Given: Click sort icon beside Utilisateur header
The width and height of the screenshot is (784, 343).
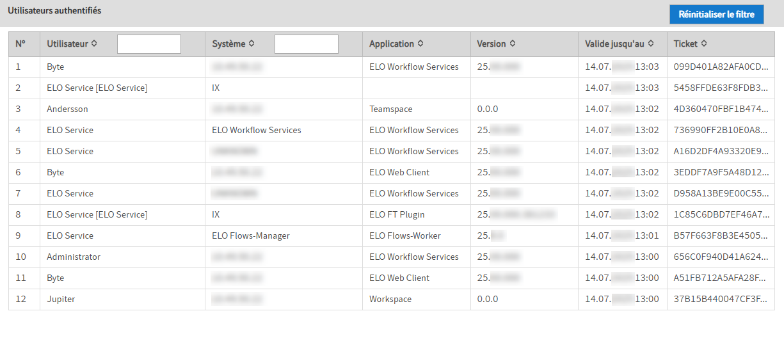Looking at the screenshot, I should 95,44.
